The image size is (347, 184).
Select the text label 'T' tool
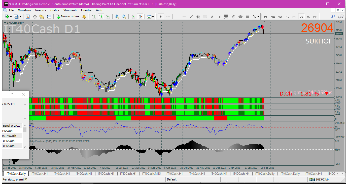click(x=219, y=17)
